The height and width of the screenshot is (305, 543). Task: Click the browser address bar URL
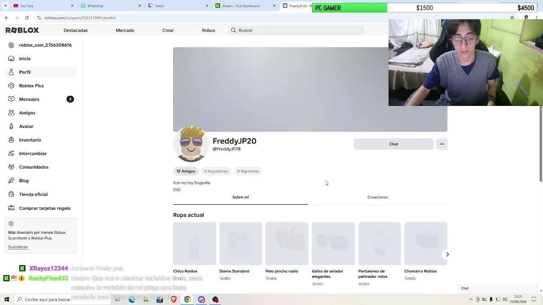click(x=80, y=18)
